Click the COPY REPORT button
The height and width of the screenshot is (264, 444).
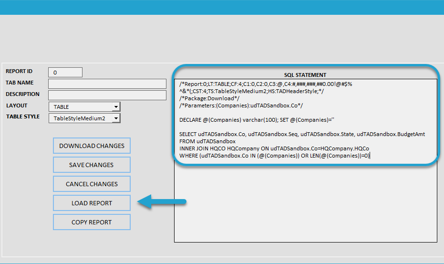pyautogui.click(x=92, y=222)
